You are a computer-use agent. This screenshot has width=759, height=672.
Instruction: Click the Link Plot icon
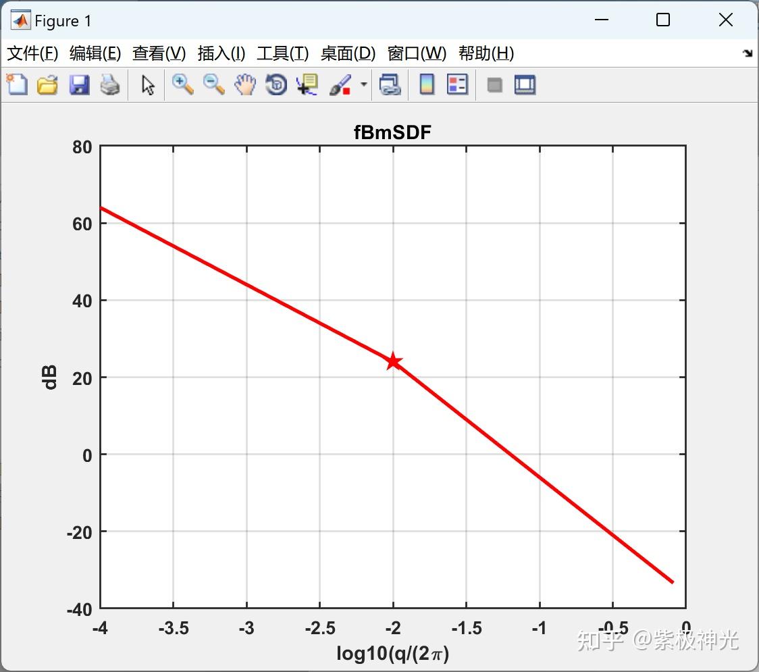click(390, 84)
